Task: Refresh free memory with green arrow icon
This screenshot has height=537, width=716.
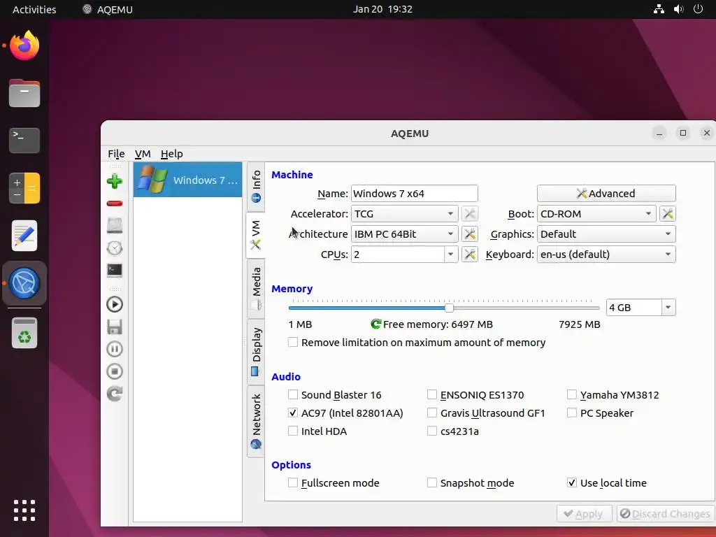Action: pyautogui.click(x=375, y=324)
